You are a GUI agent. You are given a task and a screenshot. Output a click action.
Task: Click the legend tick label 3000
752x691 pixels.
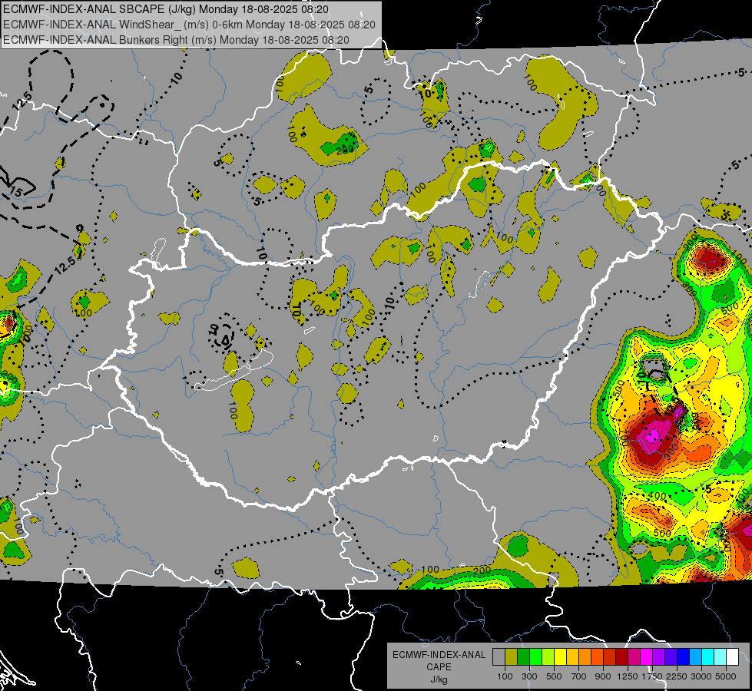[701, 676]
